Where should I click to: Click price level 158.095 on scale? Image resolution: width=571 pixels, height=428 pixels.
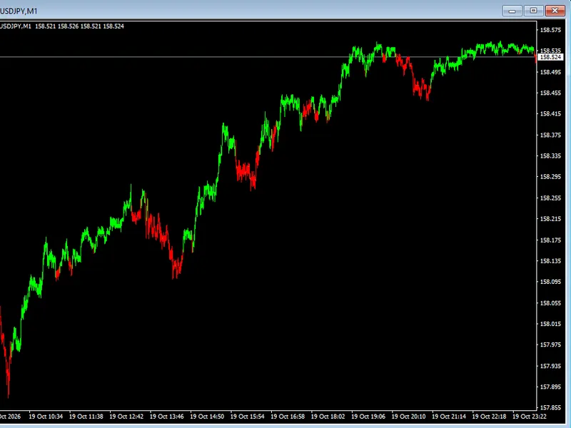point(550,282)
